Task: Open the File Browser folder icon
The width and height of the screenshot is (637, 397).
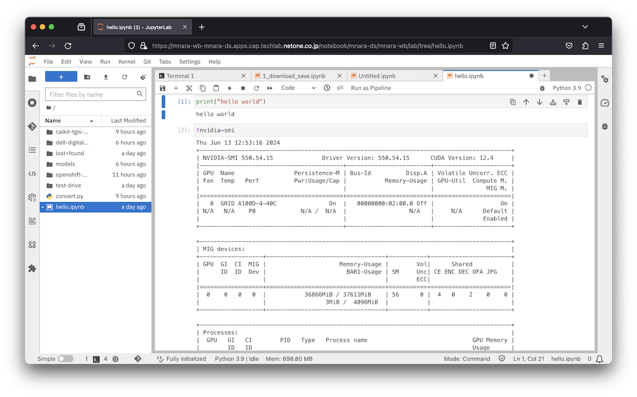Action: point(32,79)
